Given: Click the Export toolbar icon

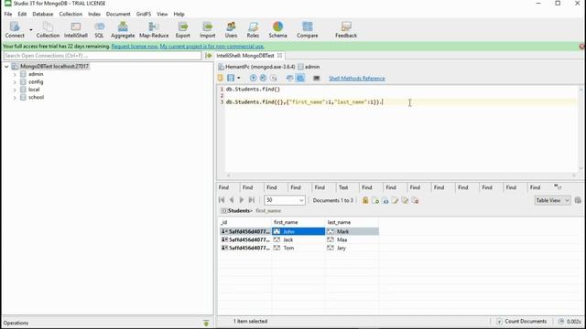Looking at the screenshot, I should pyautogui.click(x=183, y=30).
